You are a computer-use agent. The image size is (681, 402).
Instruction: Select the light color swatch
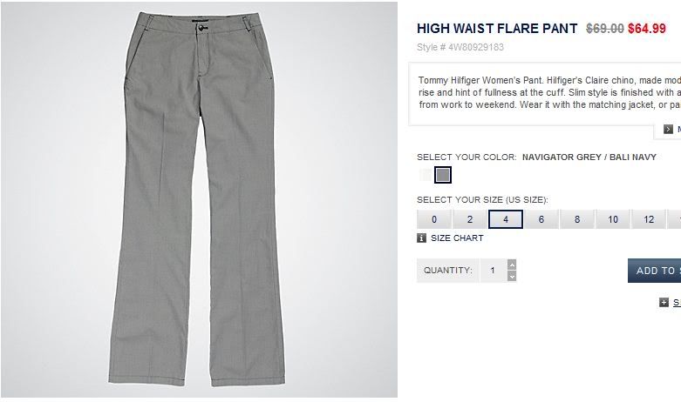click(426, 175)
